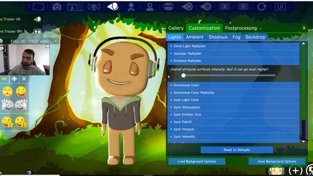This screenshot has height=176, width=313.
Task: Open the avatar person icon in toolbar
Action: [x=131, y=7]
